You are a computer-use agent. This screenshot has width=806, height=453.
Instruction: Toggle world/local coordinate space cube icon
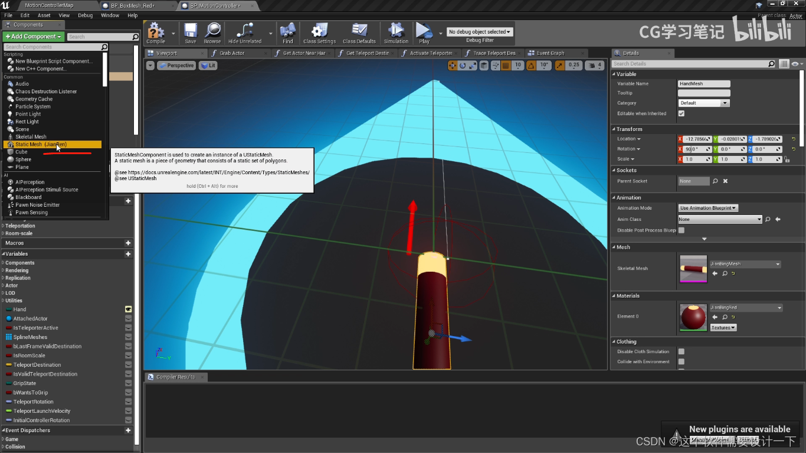click(484, 66)
